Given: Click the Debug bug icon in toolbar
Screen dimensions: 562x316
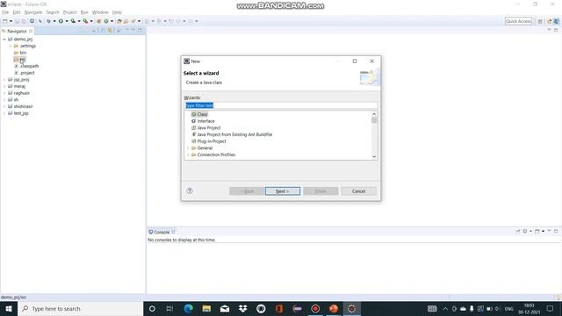Looking at the screenshot, I should pos(49,21).
